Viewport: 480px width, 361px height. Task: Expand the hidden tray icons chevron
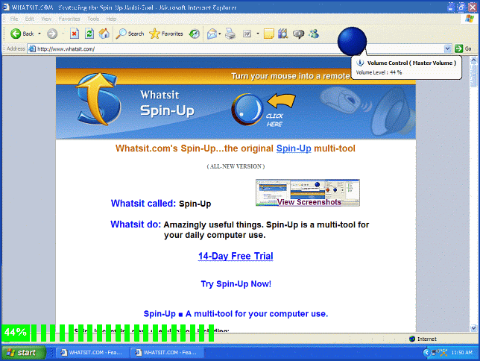426,352
